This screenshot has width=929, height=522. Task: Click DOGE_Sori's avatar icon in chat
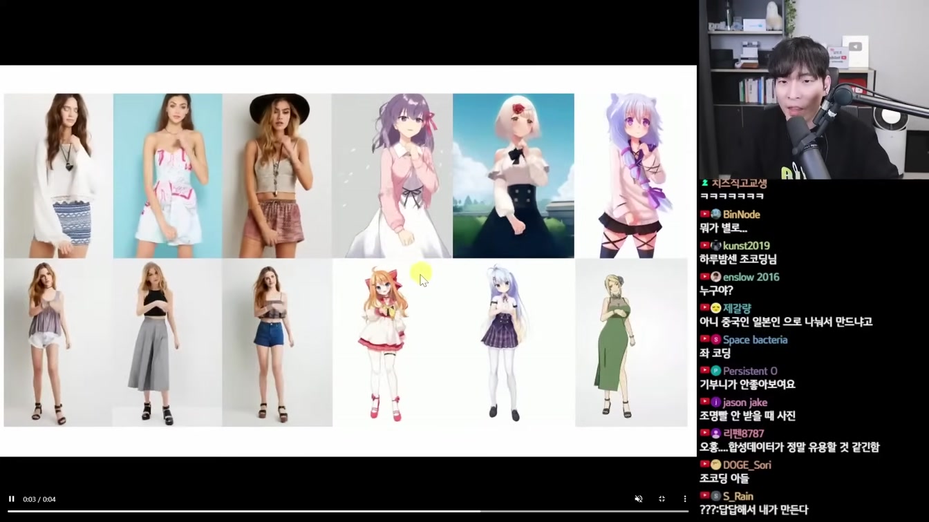[716, 465]
